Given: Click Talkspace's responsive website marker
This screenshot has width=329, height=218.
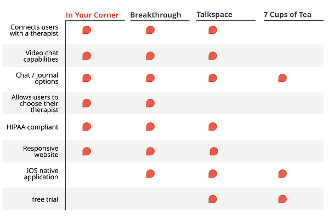Looking at the screenshot, I should point(214,151).
